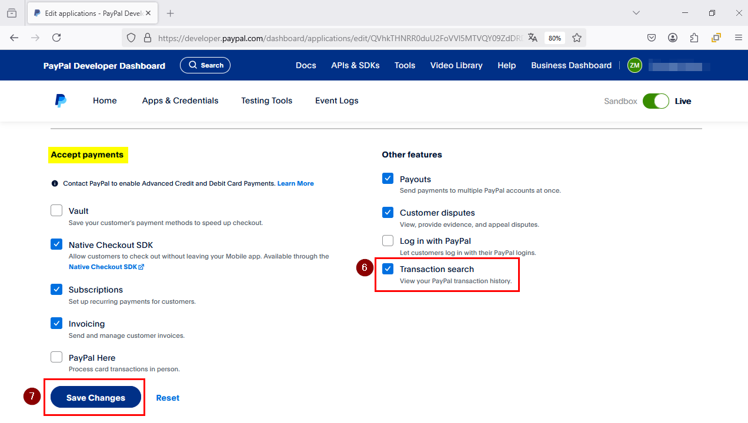This screenshot has height=423, width=748.
Task: Open the orange extension icon in toolbar
Action: click(x=716, y=38)
